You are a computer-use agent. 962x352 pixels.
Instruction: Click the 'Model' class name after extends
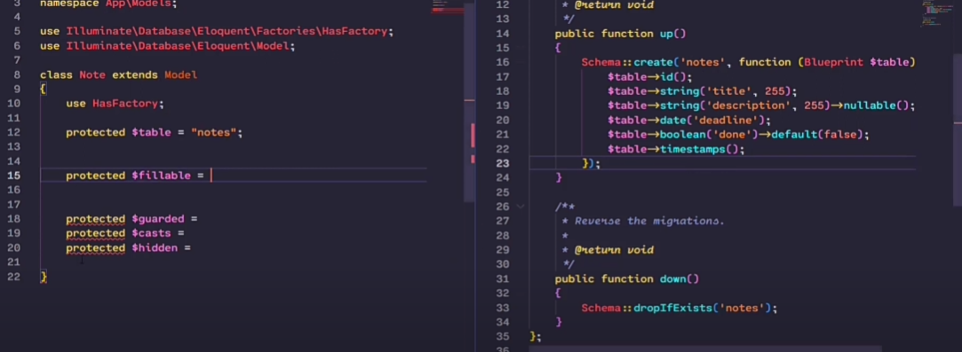(181, 75)
